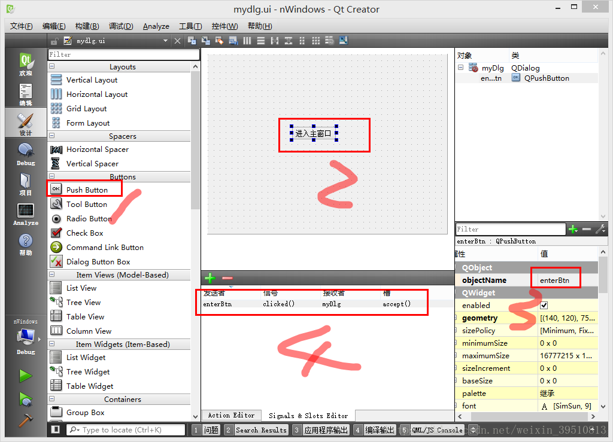Toggle sidebar with bottom-left square icon
613x442 pixels.
tap(56, 429)
